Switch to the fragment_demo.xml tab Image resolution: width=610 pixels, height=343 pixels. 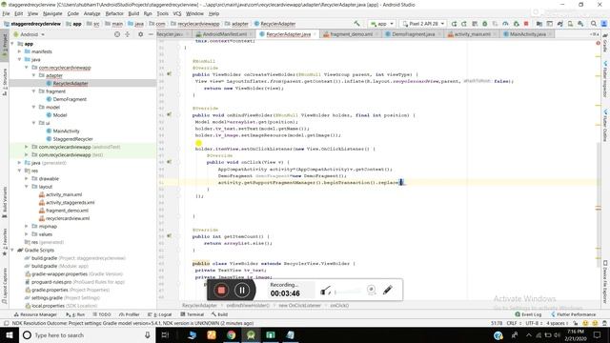(351, 34)
